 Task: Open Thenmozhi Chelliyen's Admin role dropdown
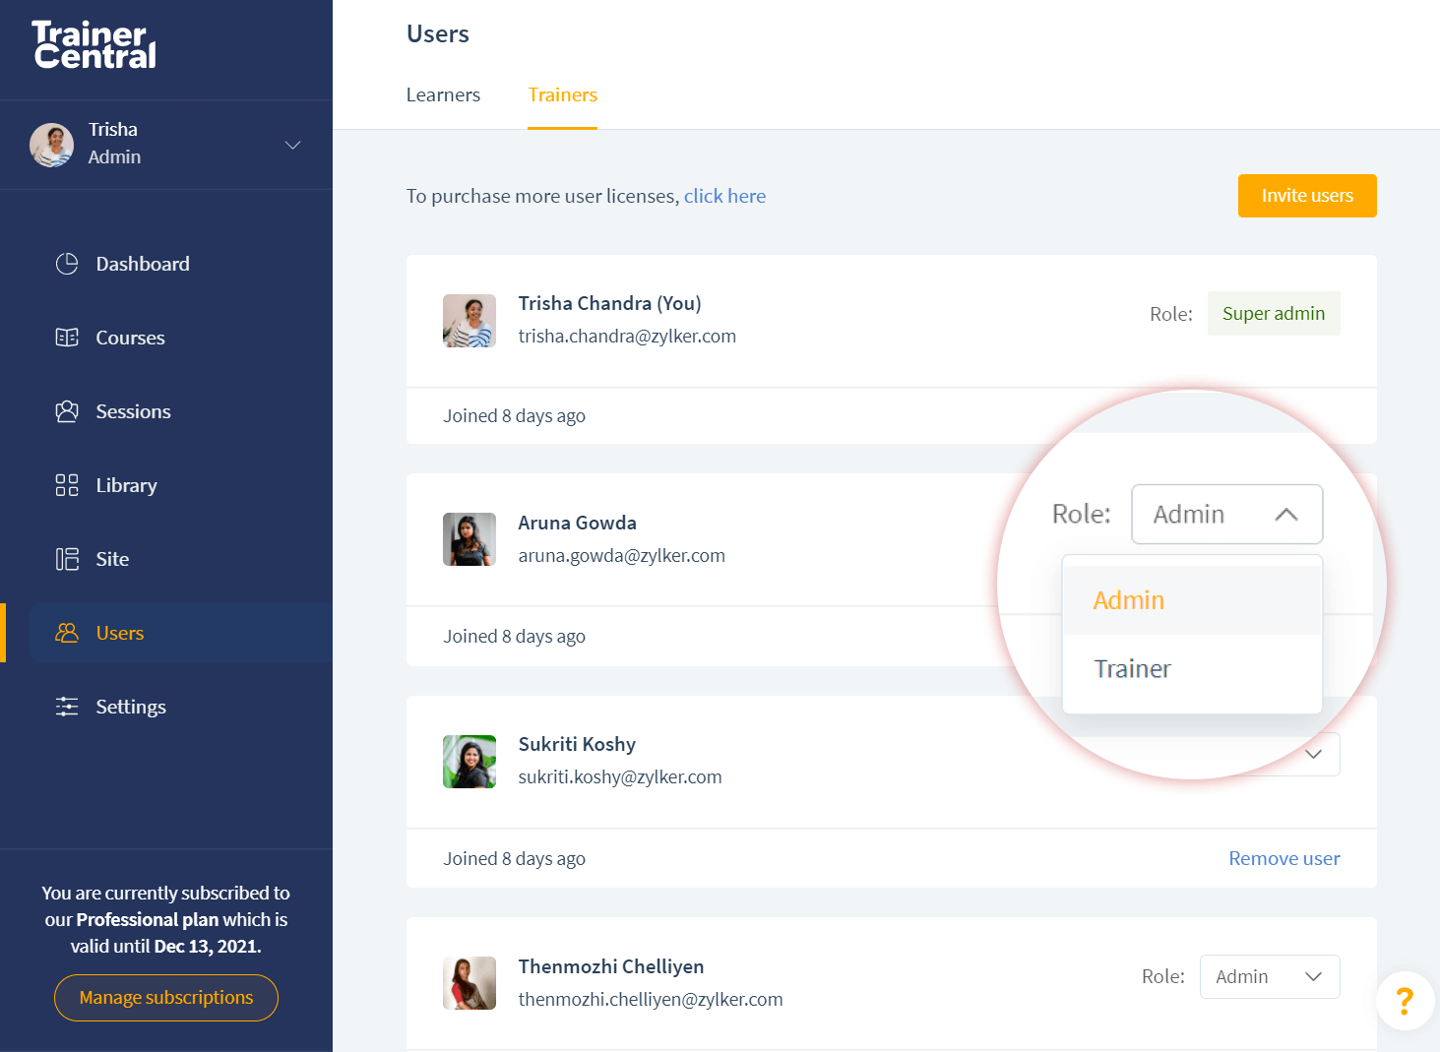[x=1269, y=976]
